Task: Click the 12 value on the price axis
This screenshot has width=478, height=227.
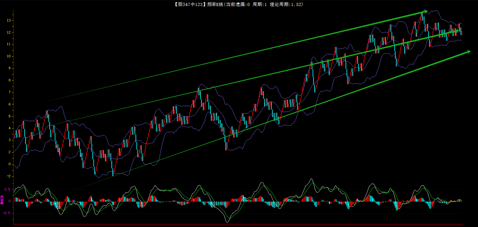Action: (x=9, y=32)
